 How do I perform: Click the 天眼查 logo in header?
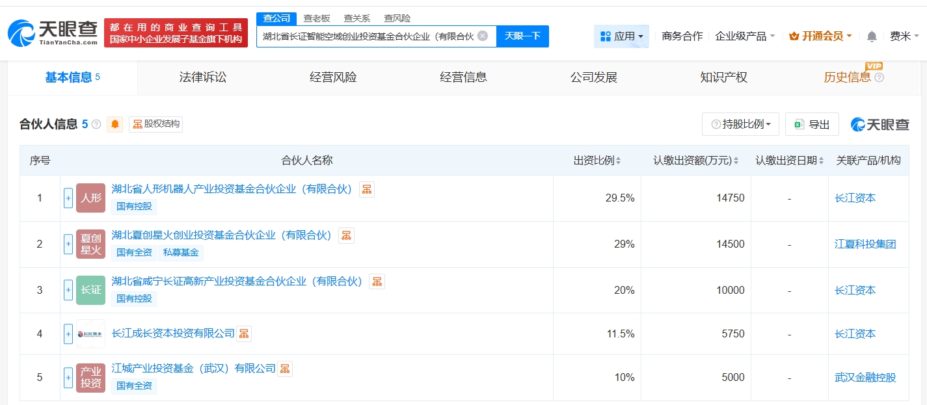coord(53,33)
